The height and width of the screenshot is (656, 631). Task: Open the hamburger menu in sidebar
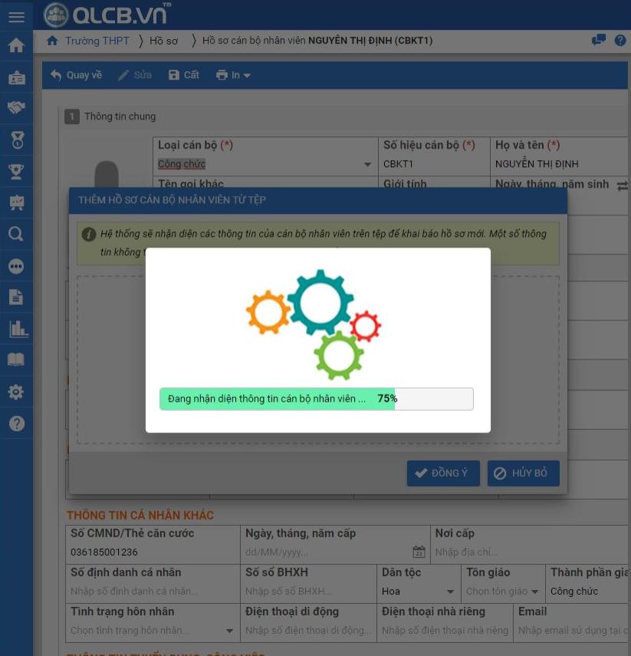point(16,16)
